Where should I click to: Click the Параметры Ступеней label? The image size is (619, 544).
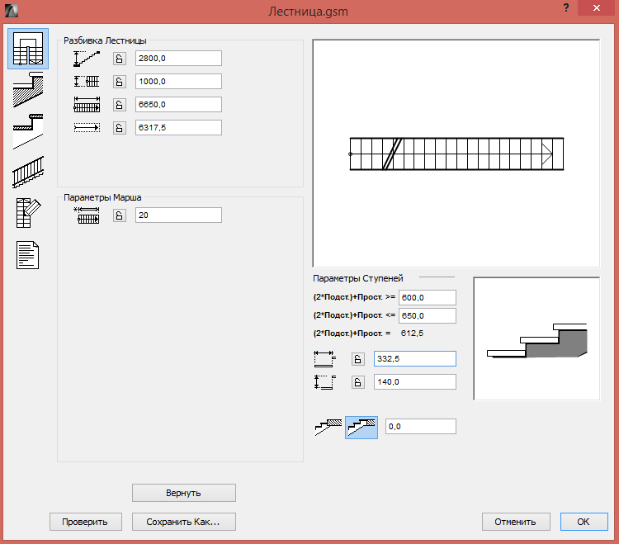(x=358, y=278)
